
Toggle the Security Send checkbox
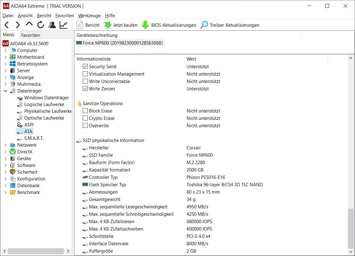[x=85, y=67]
